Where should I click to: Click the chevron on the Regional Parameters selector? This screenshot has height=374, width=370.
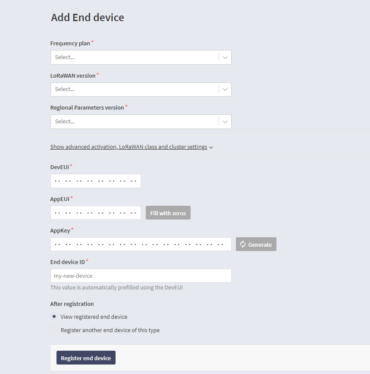click(225, 121)
